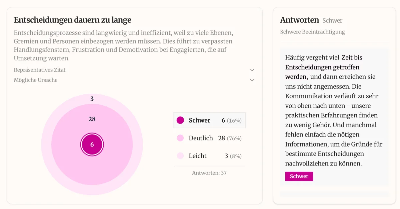Select the Schwer legend row
The width and height of the screenshot is (400, 209).
(x=209, y=120)
